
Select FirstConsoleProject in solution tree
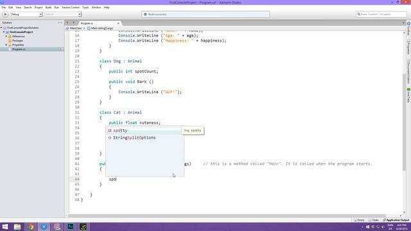21,32
